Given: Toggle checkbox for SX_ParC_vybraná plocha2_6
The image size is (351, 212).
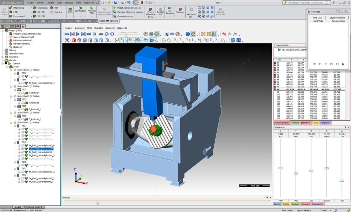Looking at the screenshot, I should pos(22,146).
